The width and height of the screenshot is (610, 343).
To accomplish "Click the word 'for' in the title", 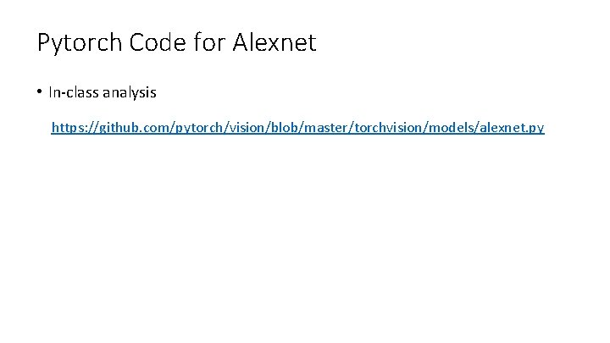I will (x=209, y=42).
